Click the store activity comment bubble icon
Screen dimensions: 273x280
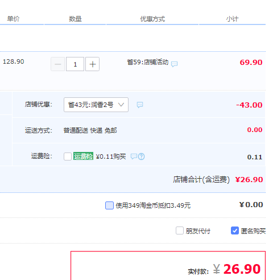[x=174, y=64]
